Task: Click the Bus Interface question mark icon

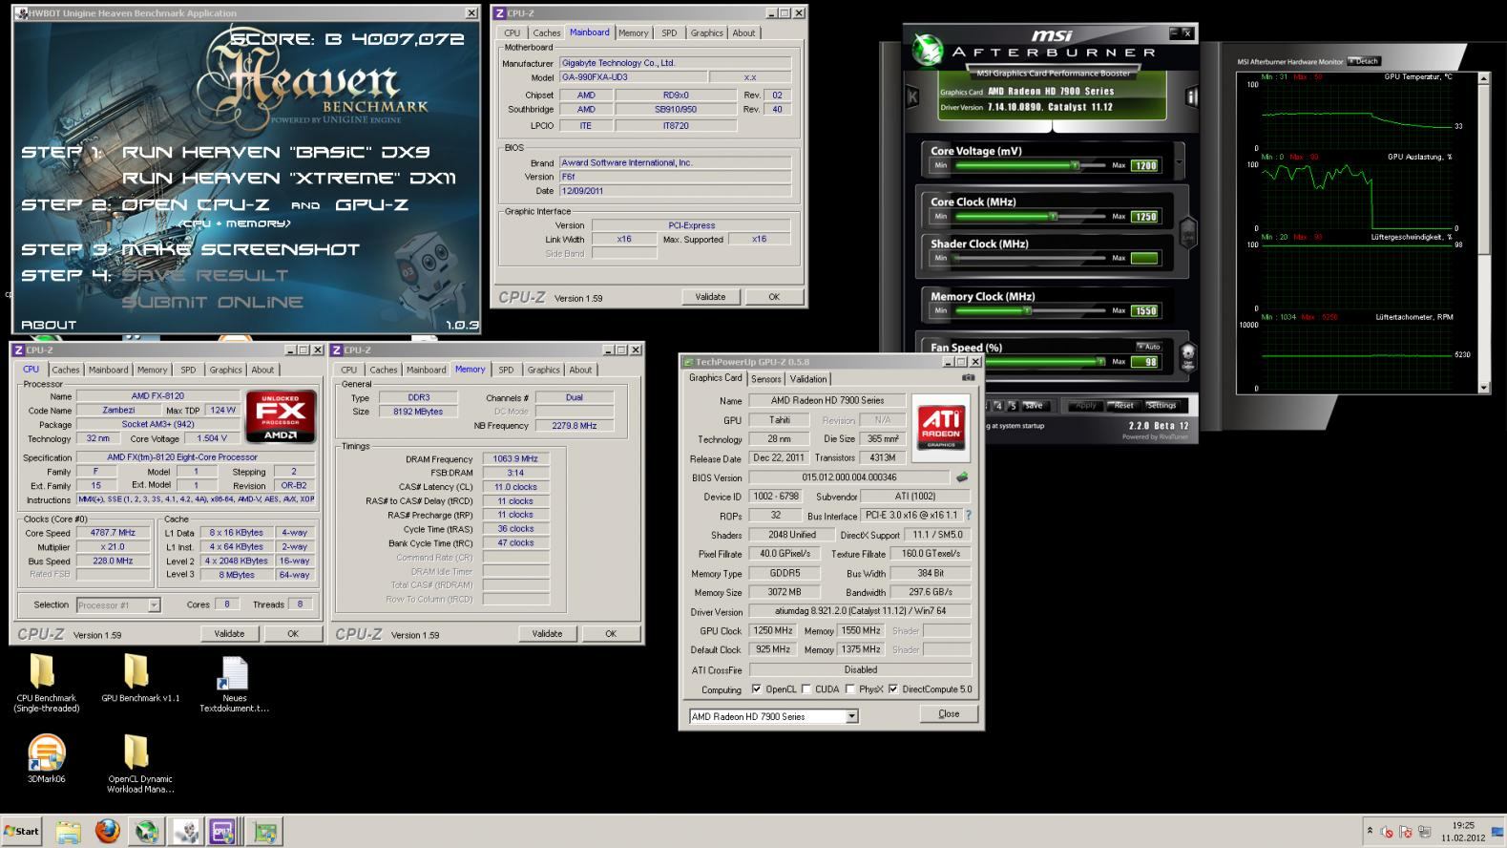Action: pyautogui.click(x=969, y=516)
